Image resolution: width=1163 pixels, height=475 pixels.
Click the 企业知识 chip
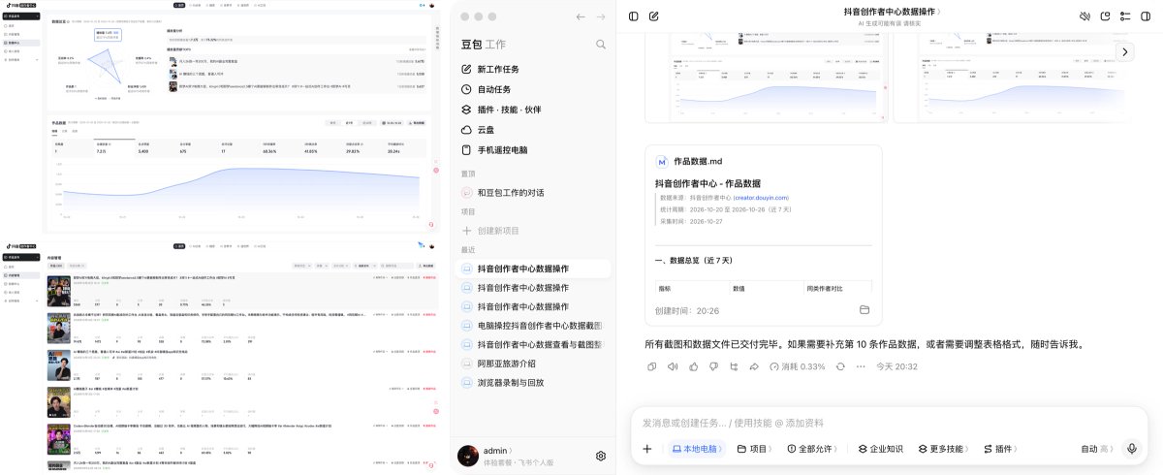880,449
